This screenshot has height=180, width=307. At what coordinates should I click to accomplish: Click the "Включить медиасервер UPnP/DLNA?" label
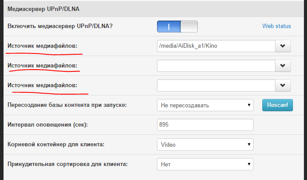[x=60, y=26]
